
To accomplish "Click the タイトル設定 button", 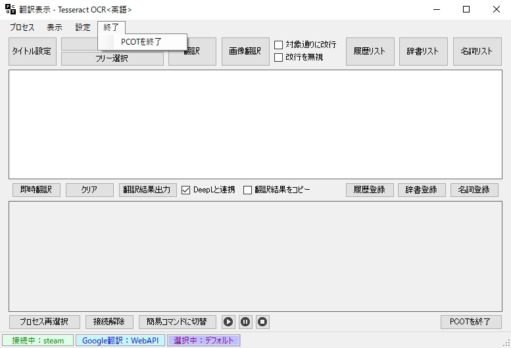I will coord(33,51).
